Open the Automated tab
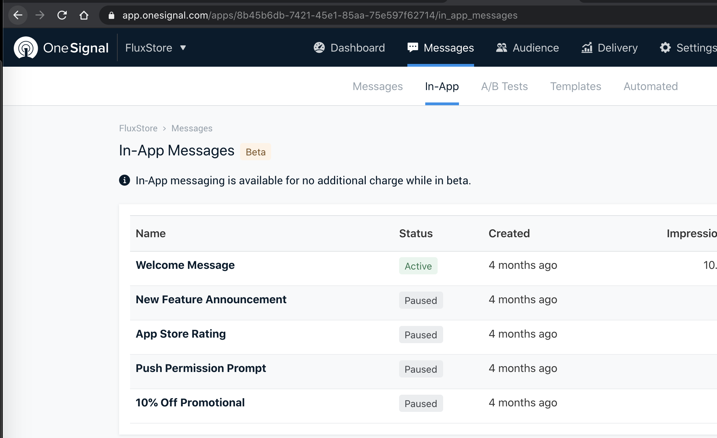Viewport: 717px width, 438px height. 651,86
